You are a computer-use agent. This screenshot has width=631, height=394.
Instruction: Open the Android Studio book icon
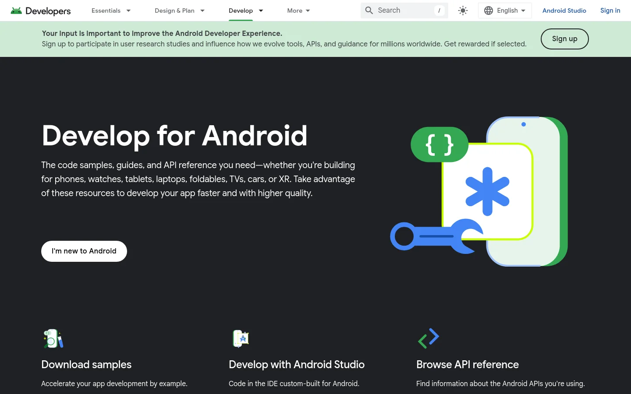[x=241, y=338]
